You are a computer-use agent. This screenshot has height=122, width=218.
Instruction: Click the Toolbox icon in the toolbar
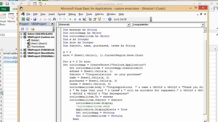pos(104,19)
